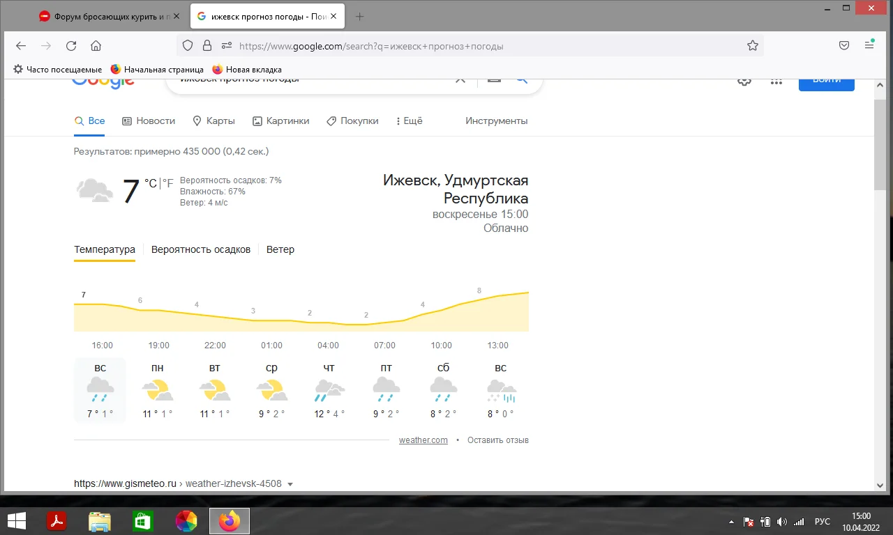
Task: Open Новая вкладка bookmark
Action: tap(247, 70)
